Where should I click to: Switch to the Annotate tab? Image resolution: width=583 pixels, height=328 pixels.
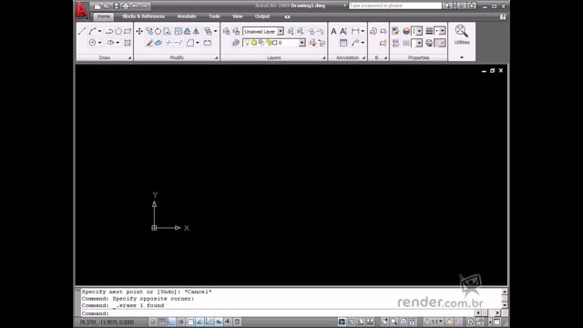click(x=186, y=16)
